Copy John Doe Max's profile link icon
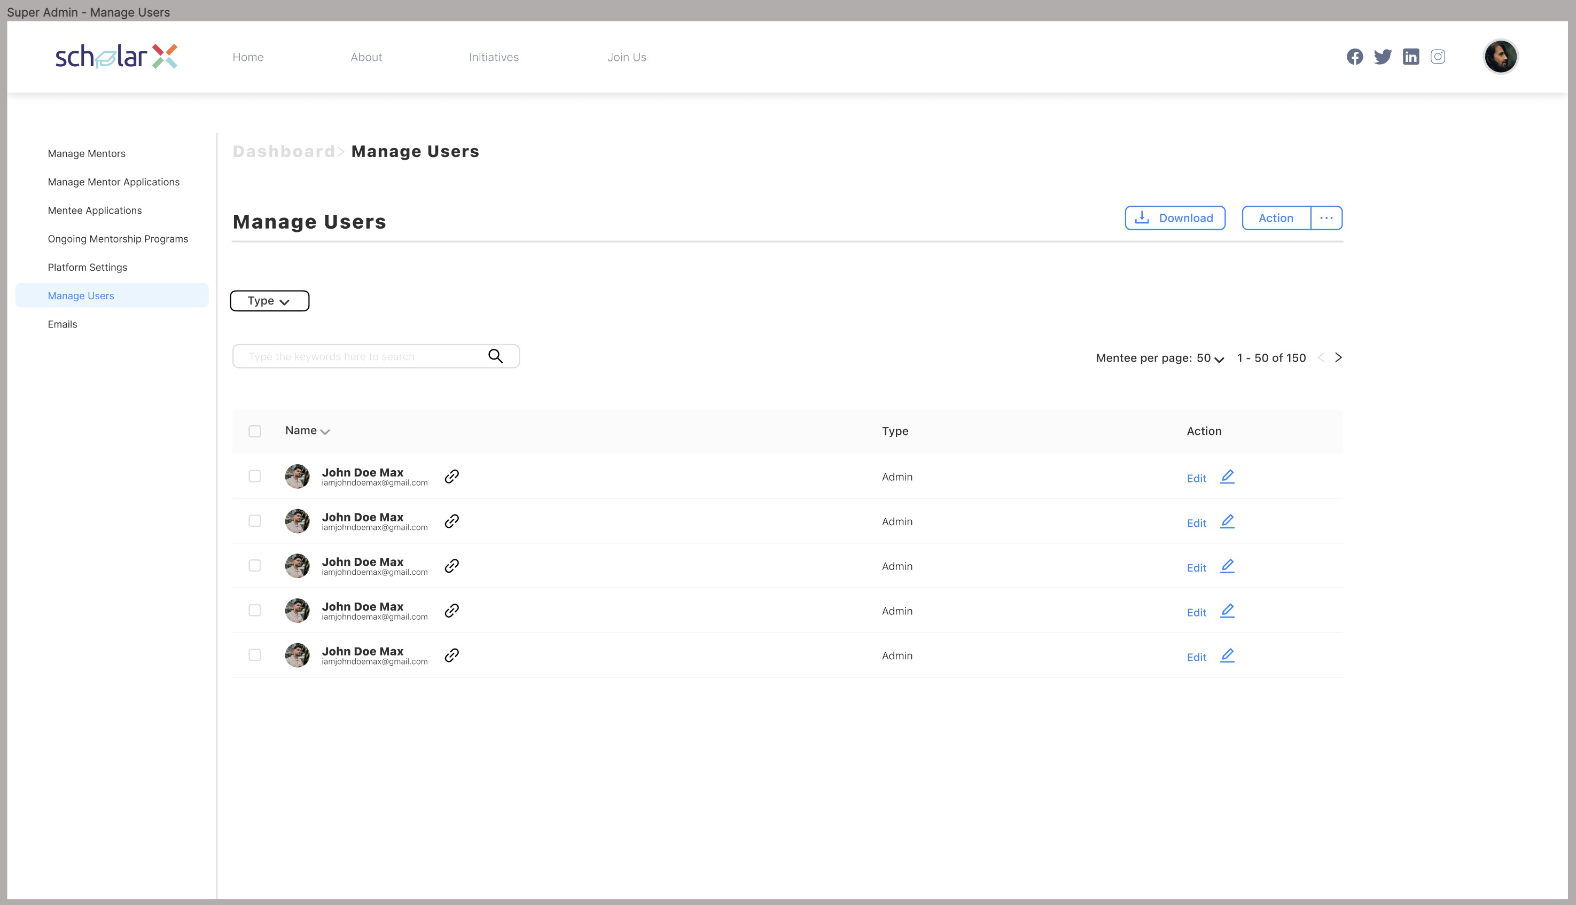1576x905 pixels. point(452,476)
